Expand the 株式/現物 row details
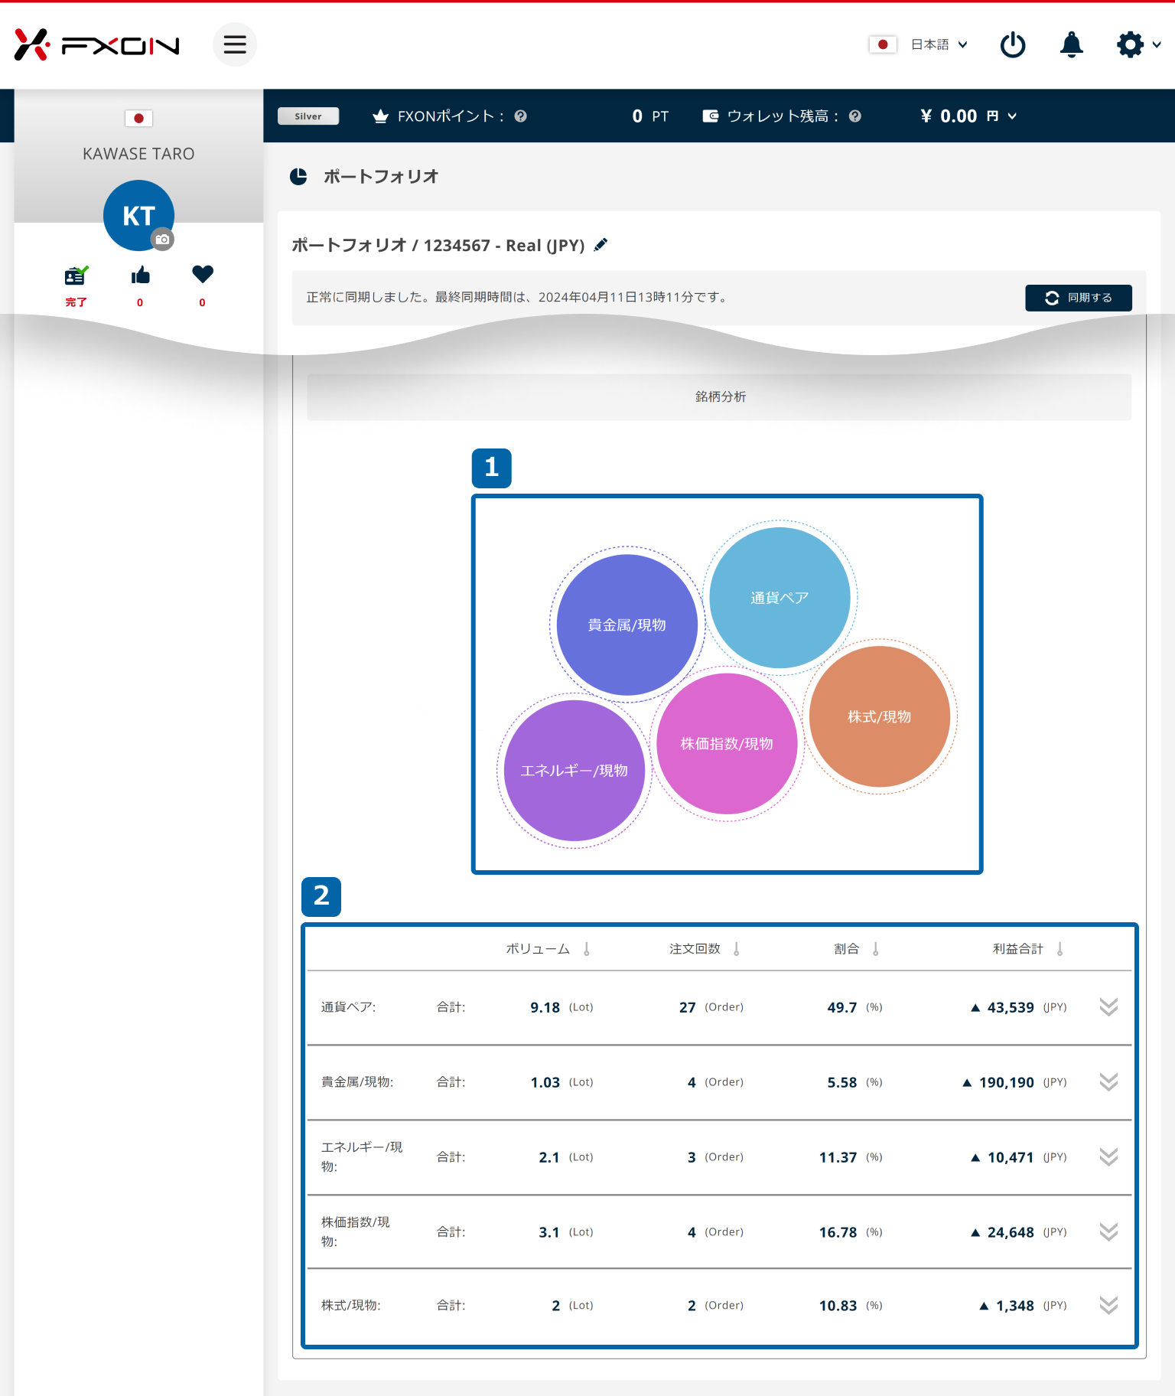Viewport: 1175px width, 1396px height. pos(1108,1306)
